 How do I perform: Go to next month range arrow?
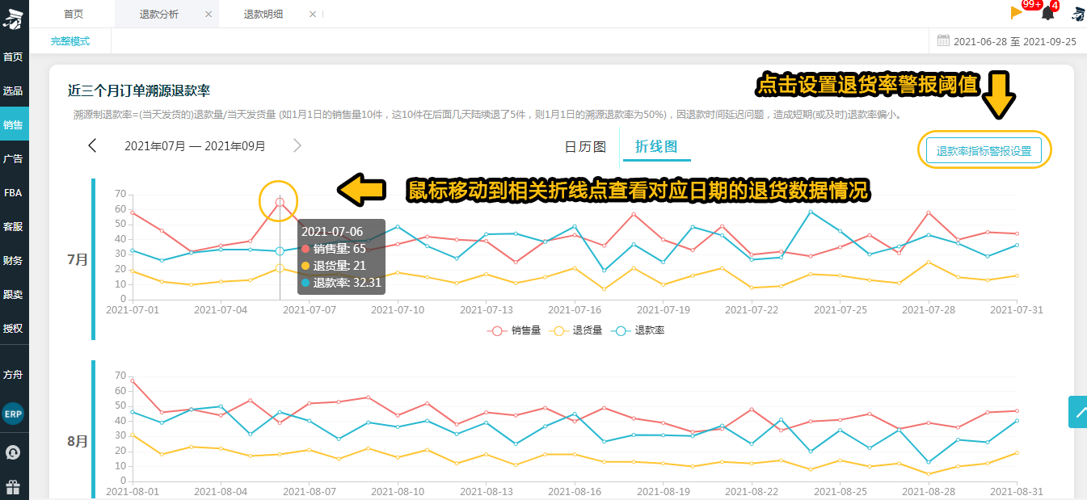click(x=297, y=146)
